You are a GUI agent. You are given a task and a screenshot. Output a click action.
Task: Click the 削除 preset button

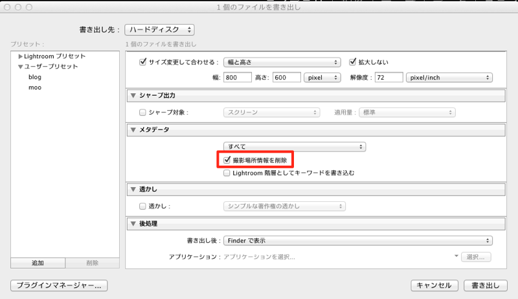[93, 263]
